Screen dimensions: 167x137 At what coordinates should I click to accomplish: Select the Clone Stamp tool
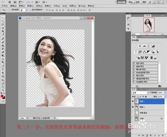pos(3,45)
